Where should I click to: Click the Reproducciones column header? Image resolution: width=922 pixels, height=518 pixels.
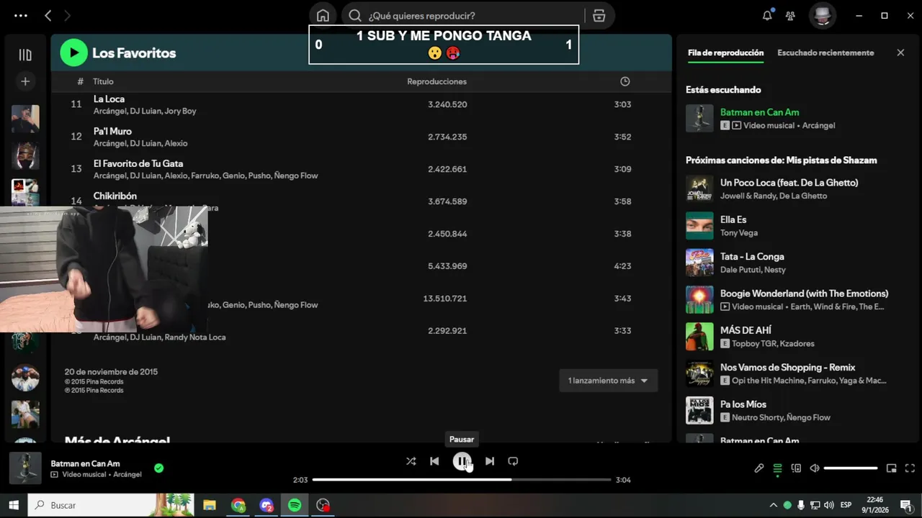[437, 81]
